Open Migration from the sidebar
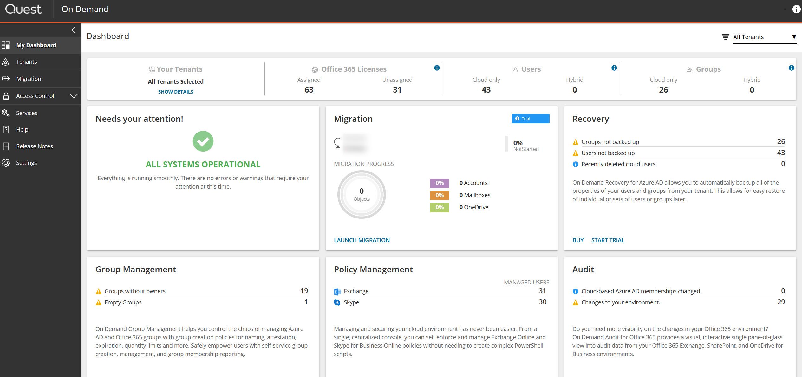The width and height of the screenshot is (802, 377). (40, 79)
